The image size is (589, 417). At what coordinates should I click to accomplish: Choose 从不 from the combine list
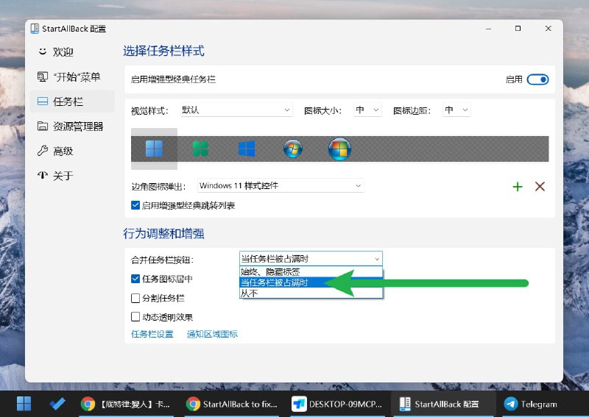pyautogui.click(x=311, y=293)
